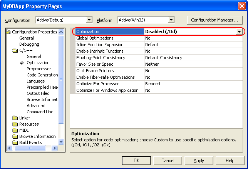Open the Debugging property page
The height and width of the screenshot is (169, 248).
click(x=29, y=44)
